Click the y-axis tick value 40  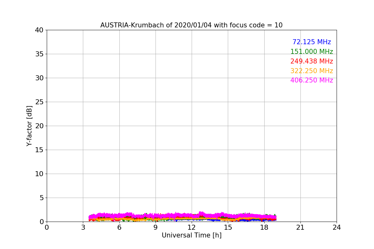(39, 30)
